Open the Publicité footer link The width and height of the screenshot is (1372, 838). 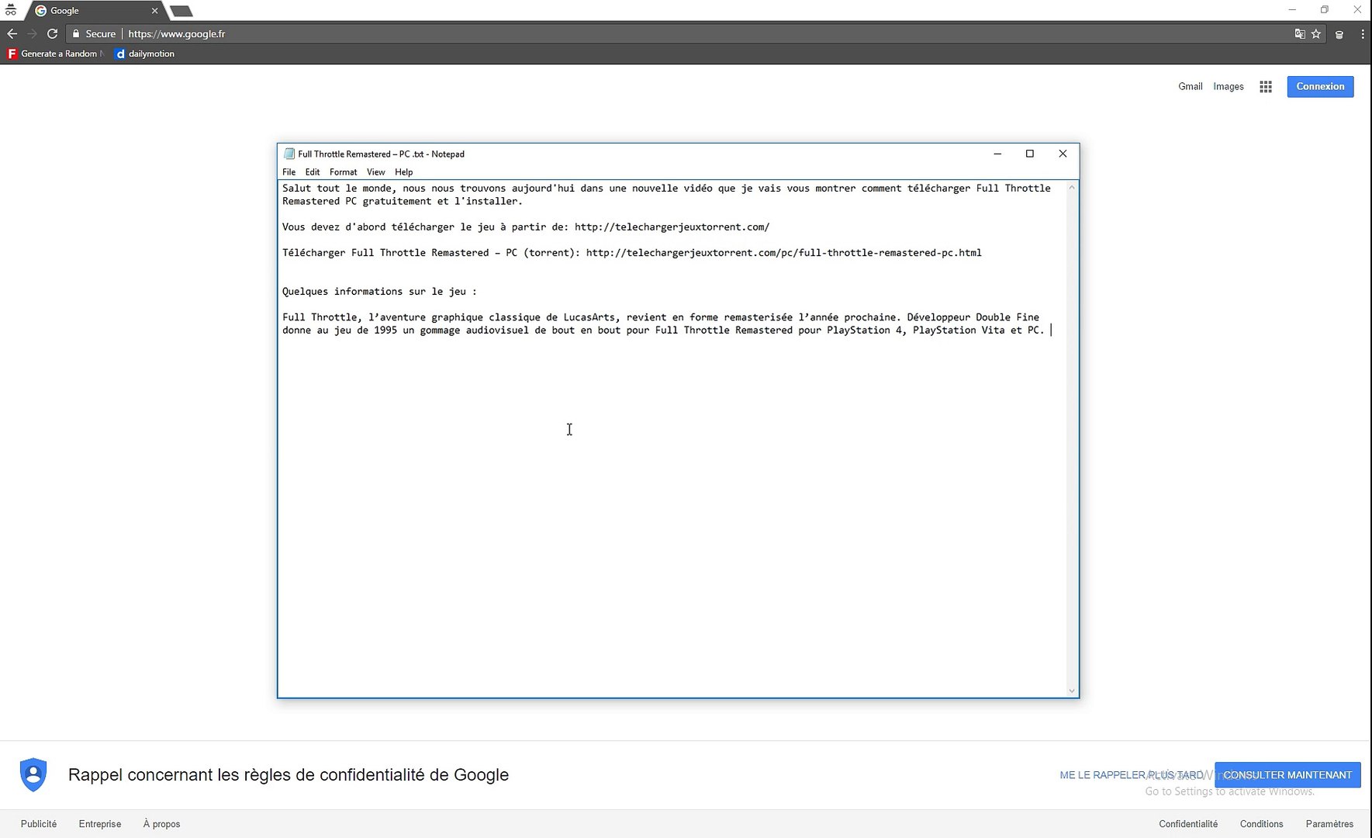[39, 824]
